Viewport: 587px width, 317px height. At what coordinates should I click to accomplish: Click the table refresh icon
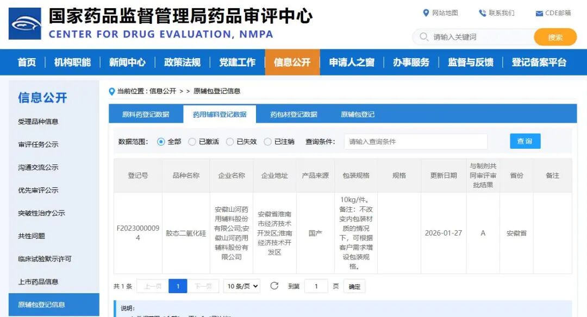tap(274, 286)
